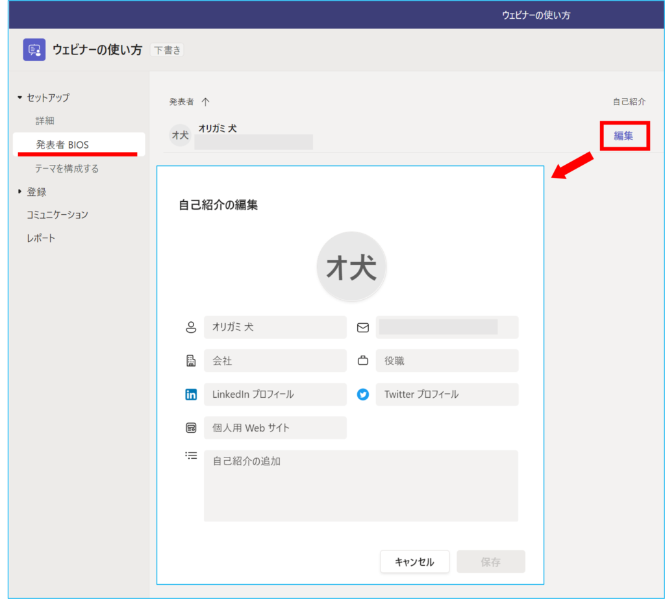Click the building icon beside 会社 field
This screenshot has width=665, height=599.
[191, 361]
